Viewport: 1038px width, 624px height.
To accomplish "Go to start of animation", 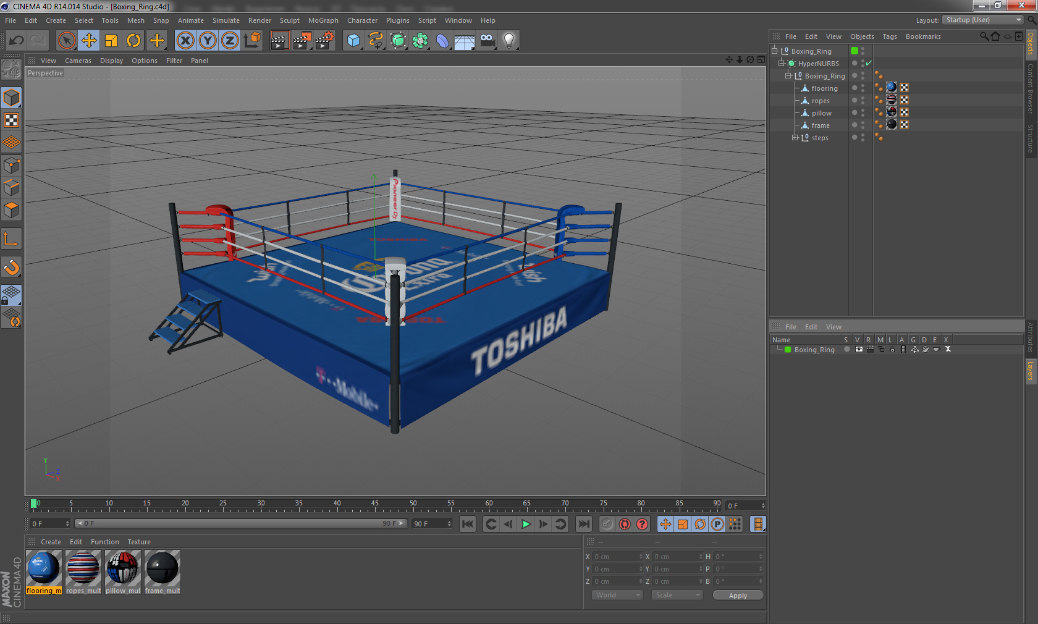I will (468, 524).
